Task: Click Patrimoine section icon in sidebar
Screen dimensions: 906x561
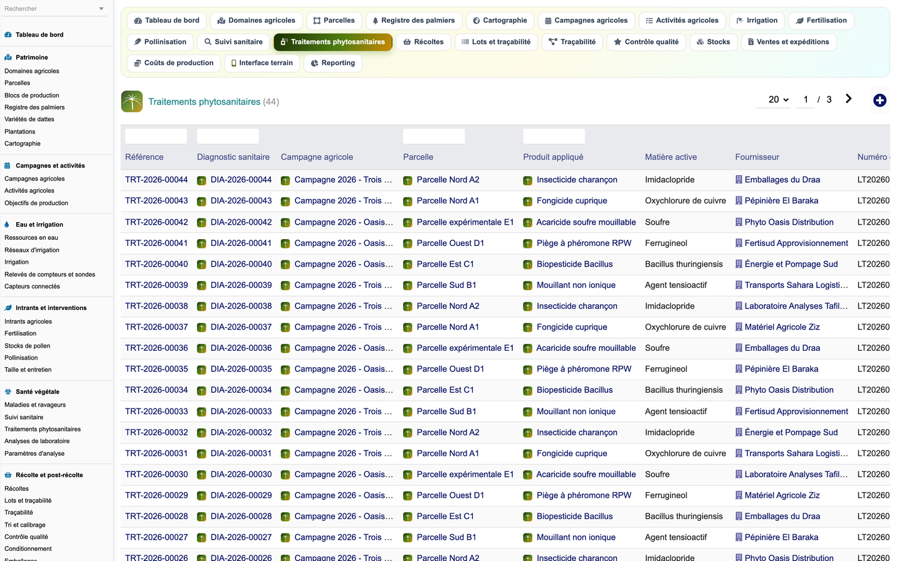Action: [x=8, y=57]
